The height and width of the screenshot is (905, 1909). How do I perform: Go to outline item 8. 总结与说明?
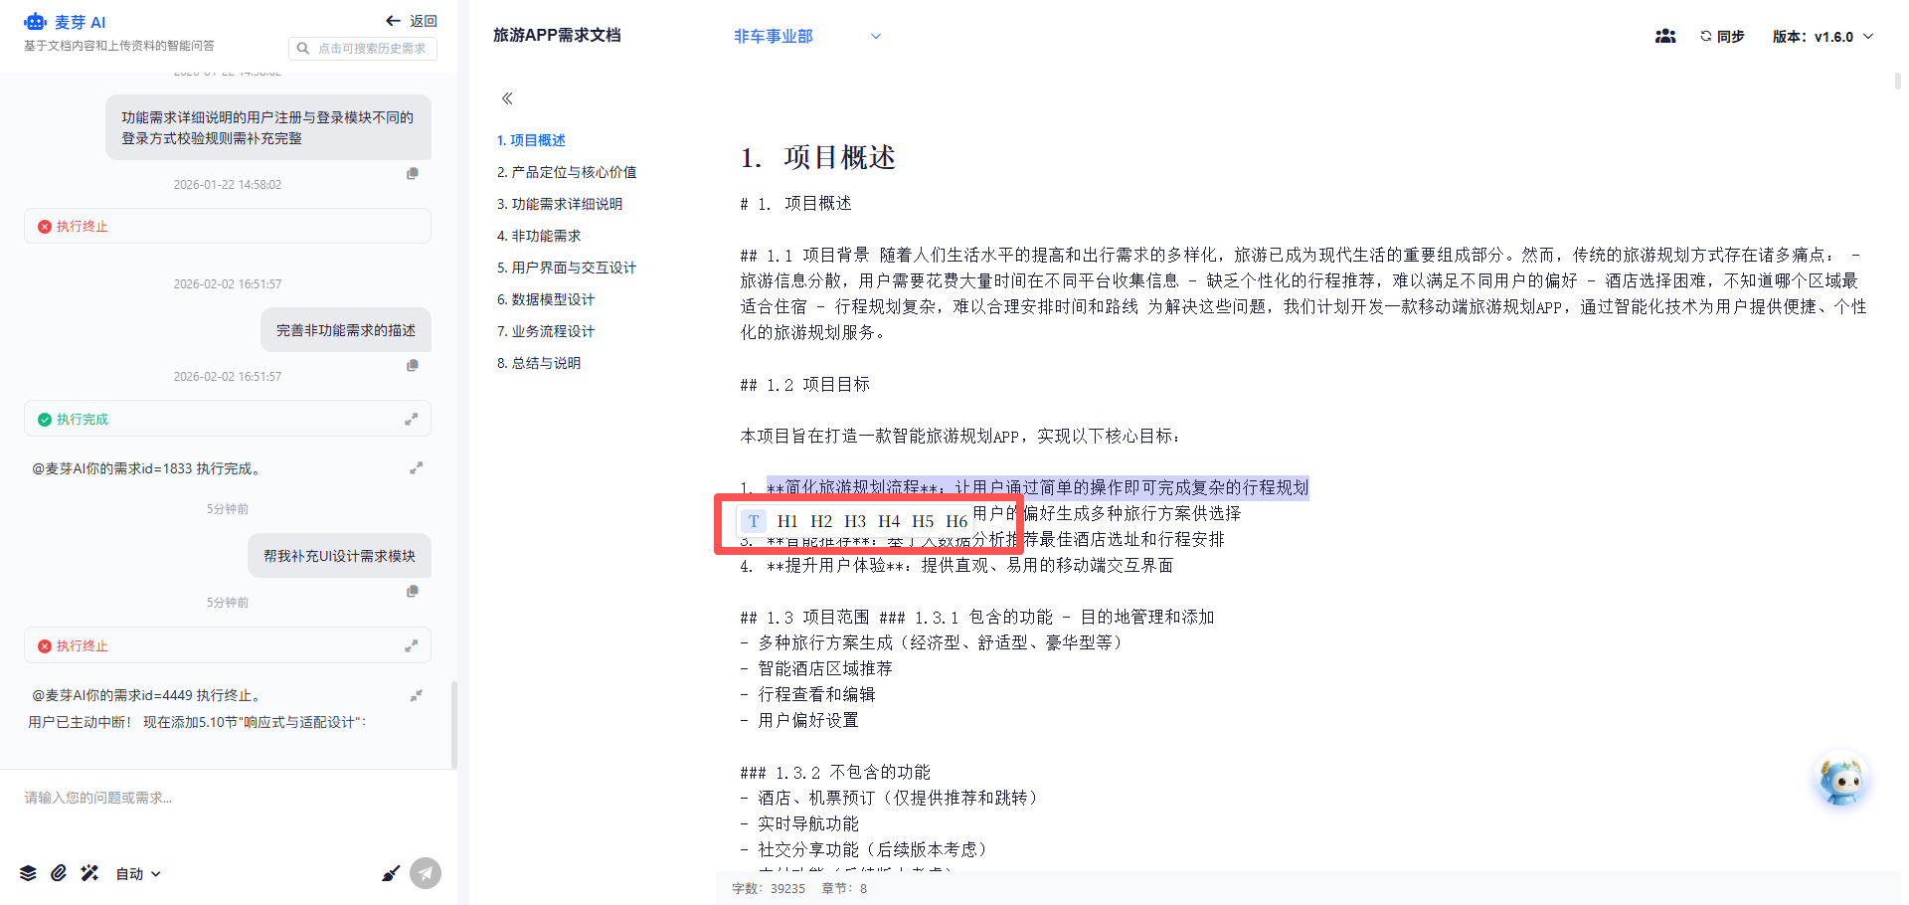[539, 363]
